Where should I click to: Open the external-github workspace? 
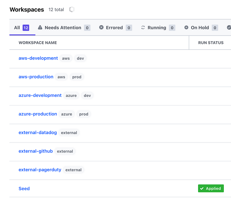(36, 151)
